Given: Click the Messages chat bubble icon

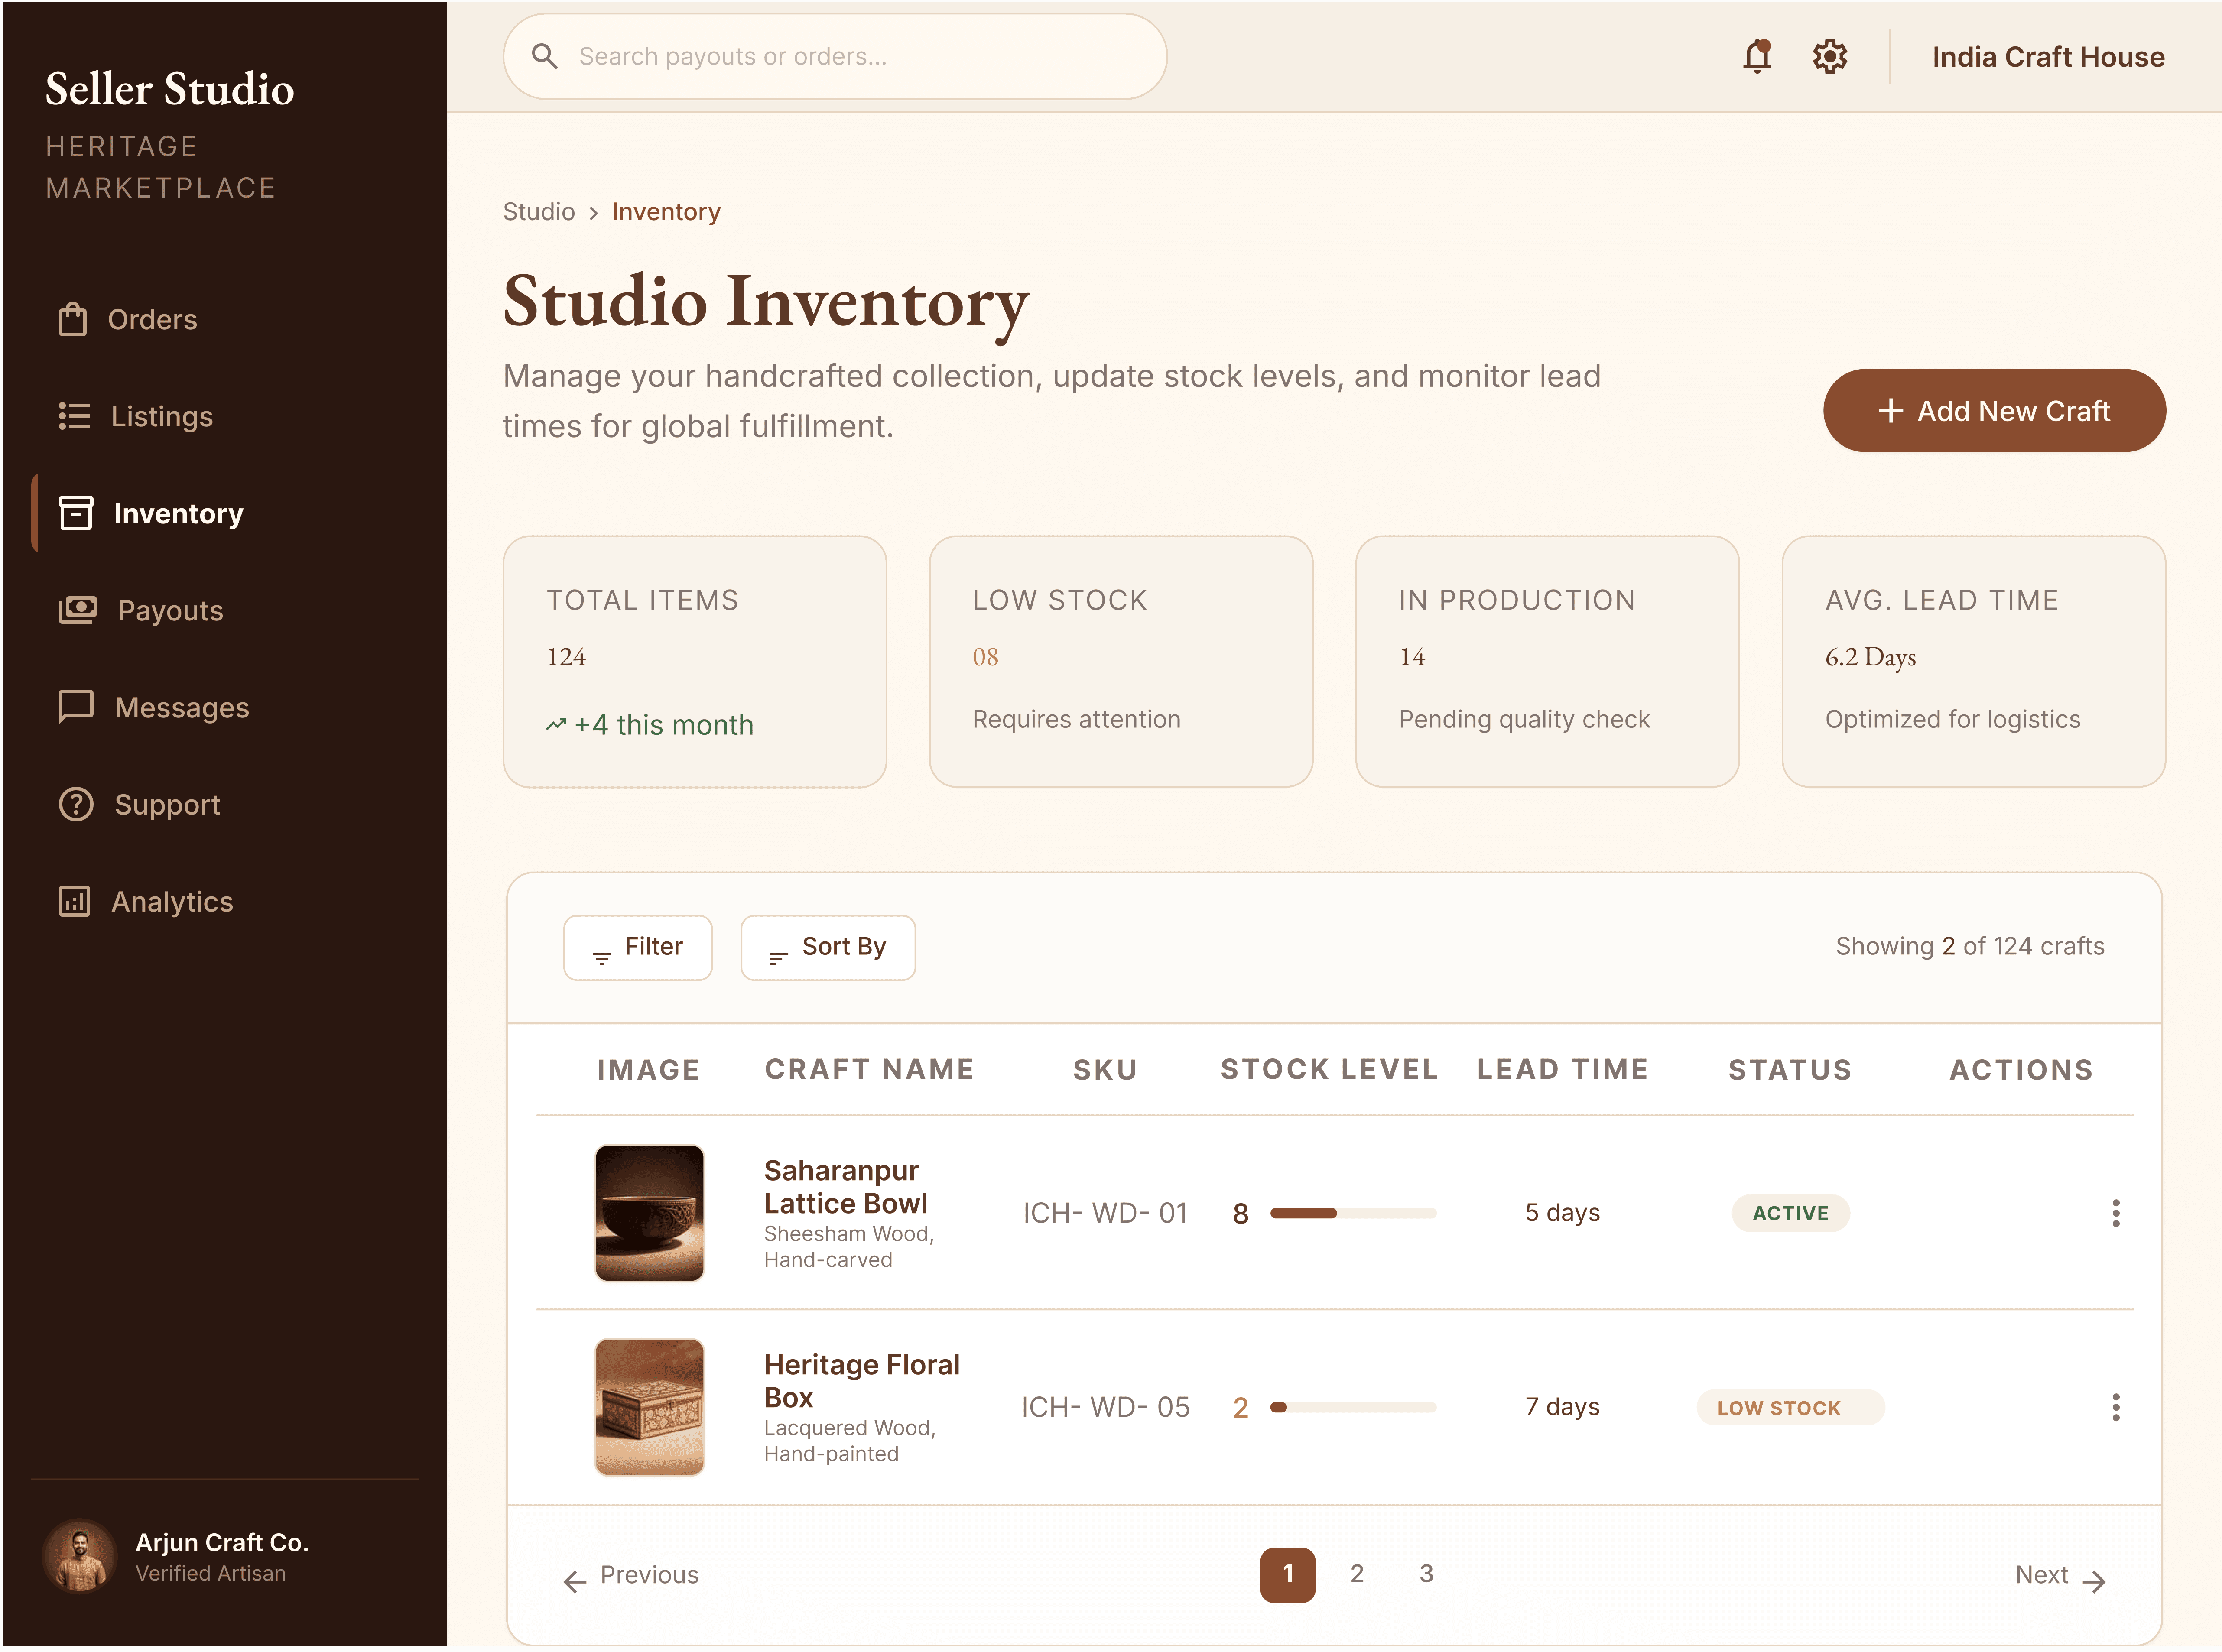Looking at the screenshot, I should [x=76, y=707].
